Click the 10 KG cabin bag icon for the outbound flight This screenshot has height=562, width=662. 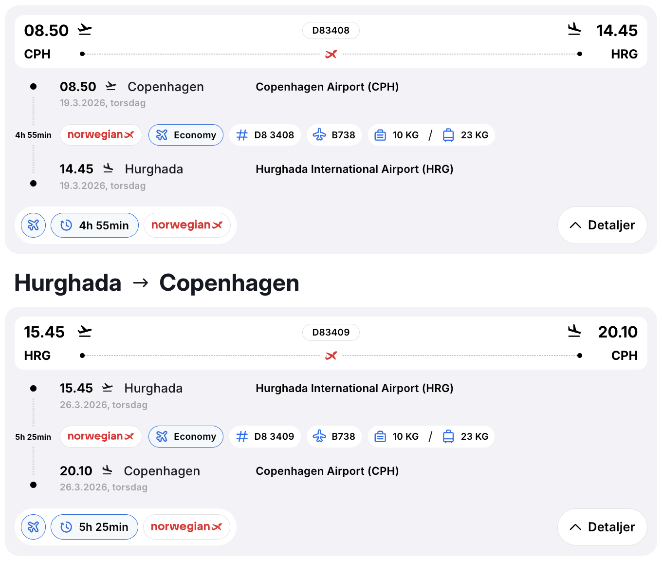pyautogui.click(x=380, y=135)
